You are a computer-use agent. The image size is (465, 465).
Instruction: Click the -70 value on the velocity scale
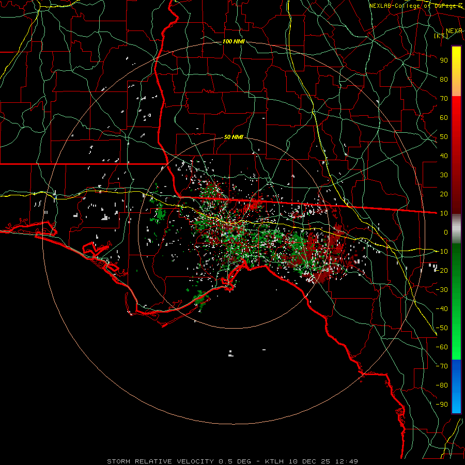coord(442,366)
